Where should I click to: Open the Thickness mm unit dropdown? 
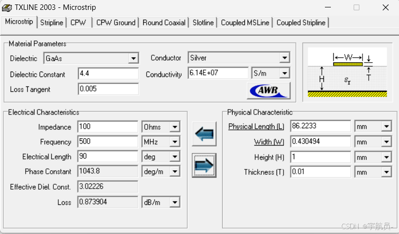pos(386,172)
